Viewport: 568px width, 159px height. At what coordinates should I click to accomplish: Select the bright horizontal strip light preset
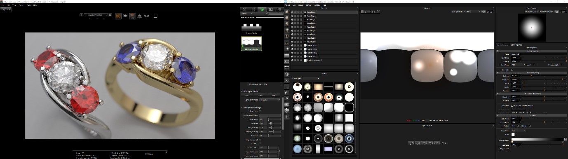tap(328, 87)
